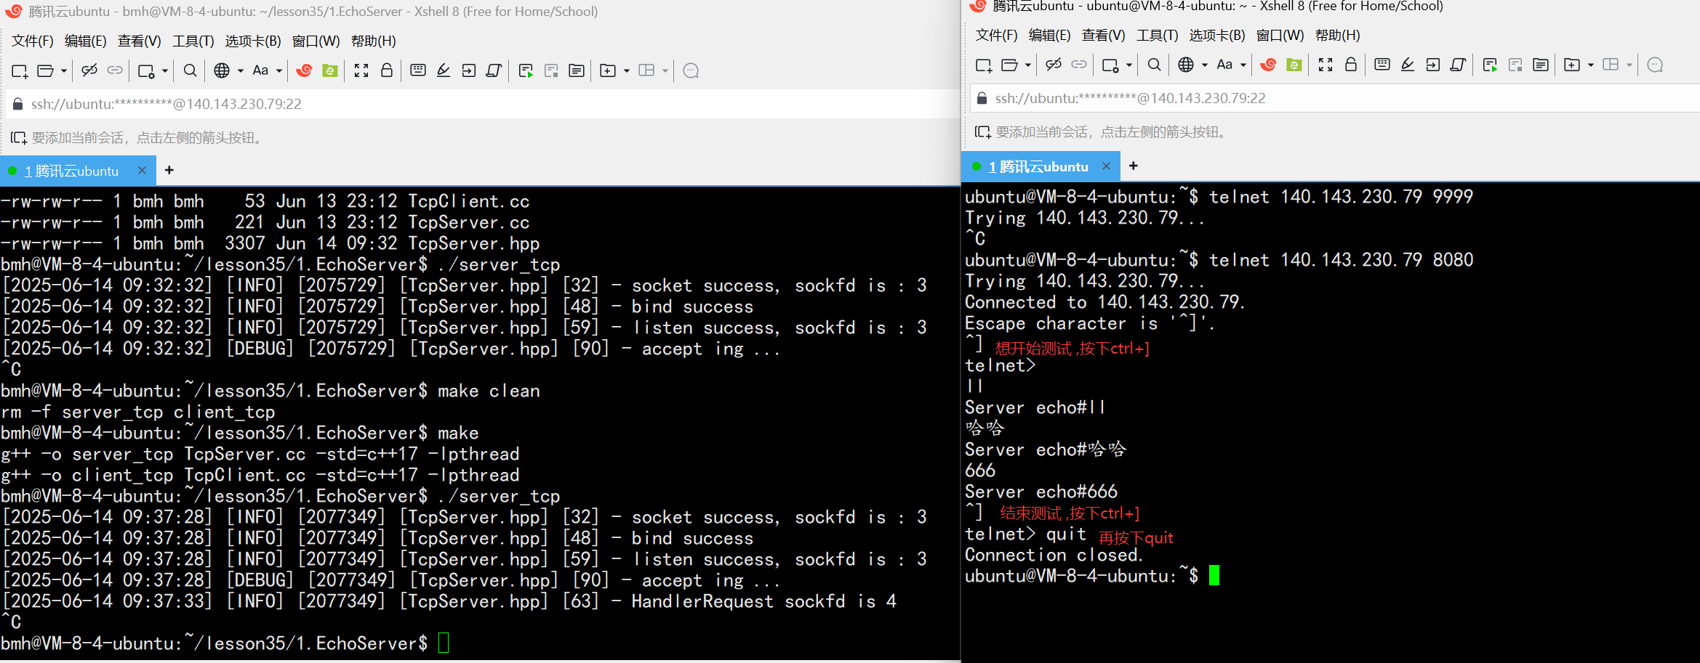Launch Xftp file transfer with the green icon
Viewport: 1700px width, 663px height.
tap(329, 70)
